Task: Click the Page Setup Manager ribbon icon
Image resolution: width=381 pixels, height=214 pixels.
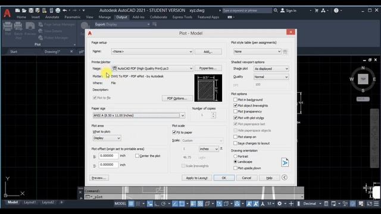Action: pos(40,24)
